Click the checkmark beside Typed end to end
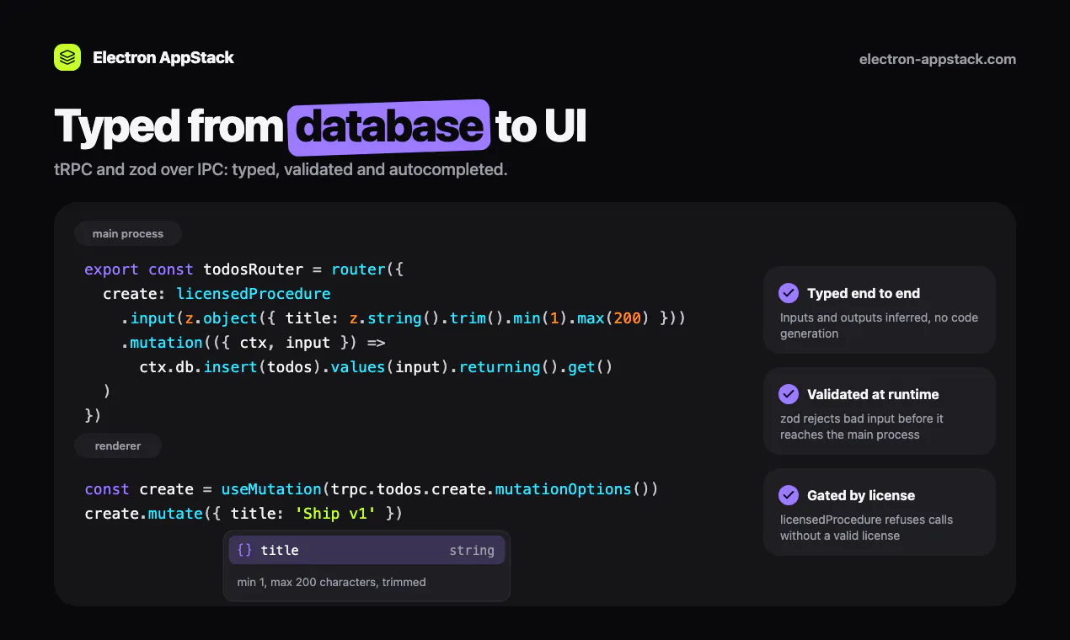1070x640 pixels. 789,293
